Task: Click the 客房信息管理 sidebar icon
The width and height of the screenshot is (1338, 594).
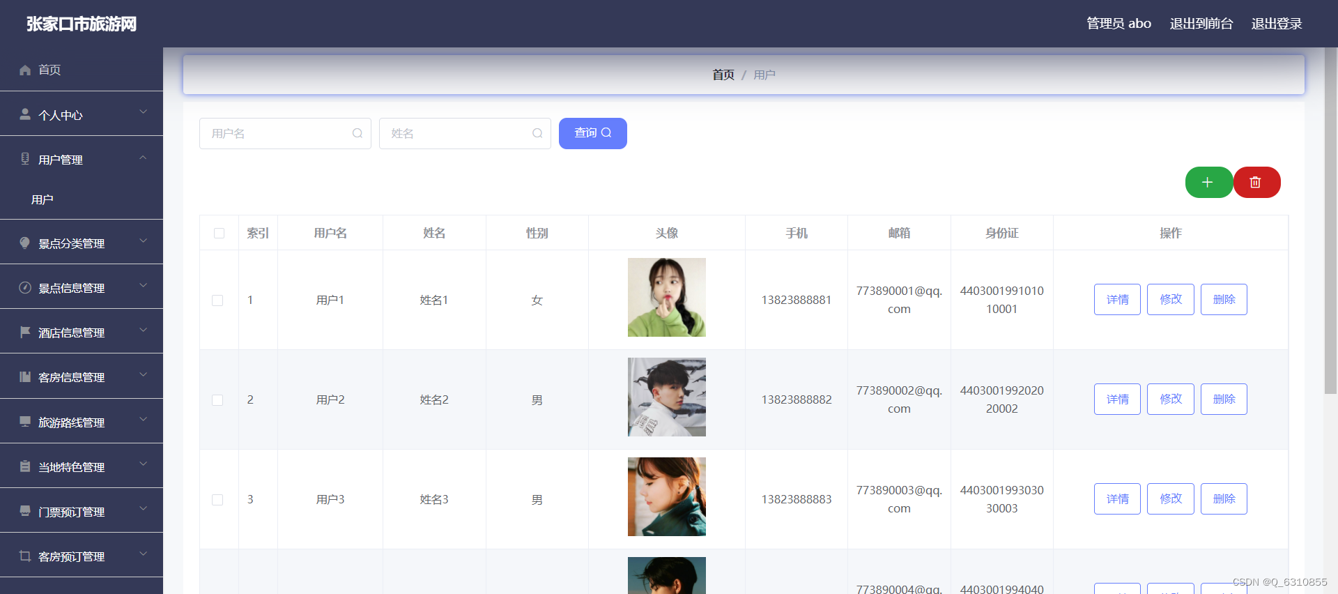Action: coord(25,376)
